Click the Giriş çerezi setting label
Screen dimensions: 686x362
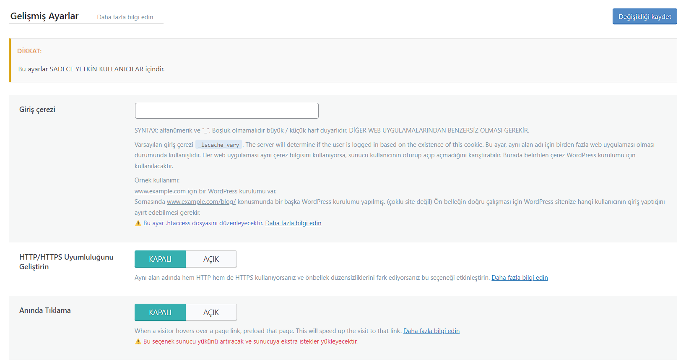tap(37, 109)
